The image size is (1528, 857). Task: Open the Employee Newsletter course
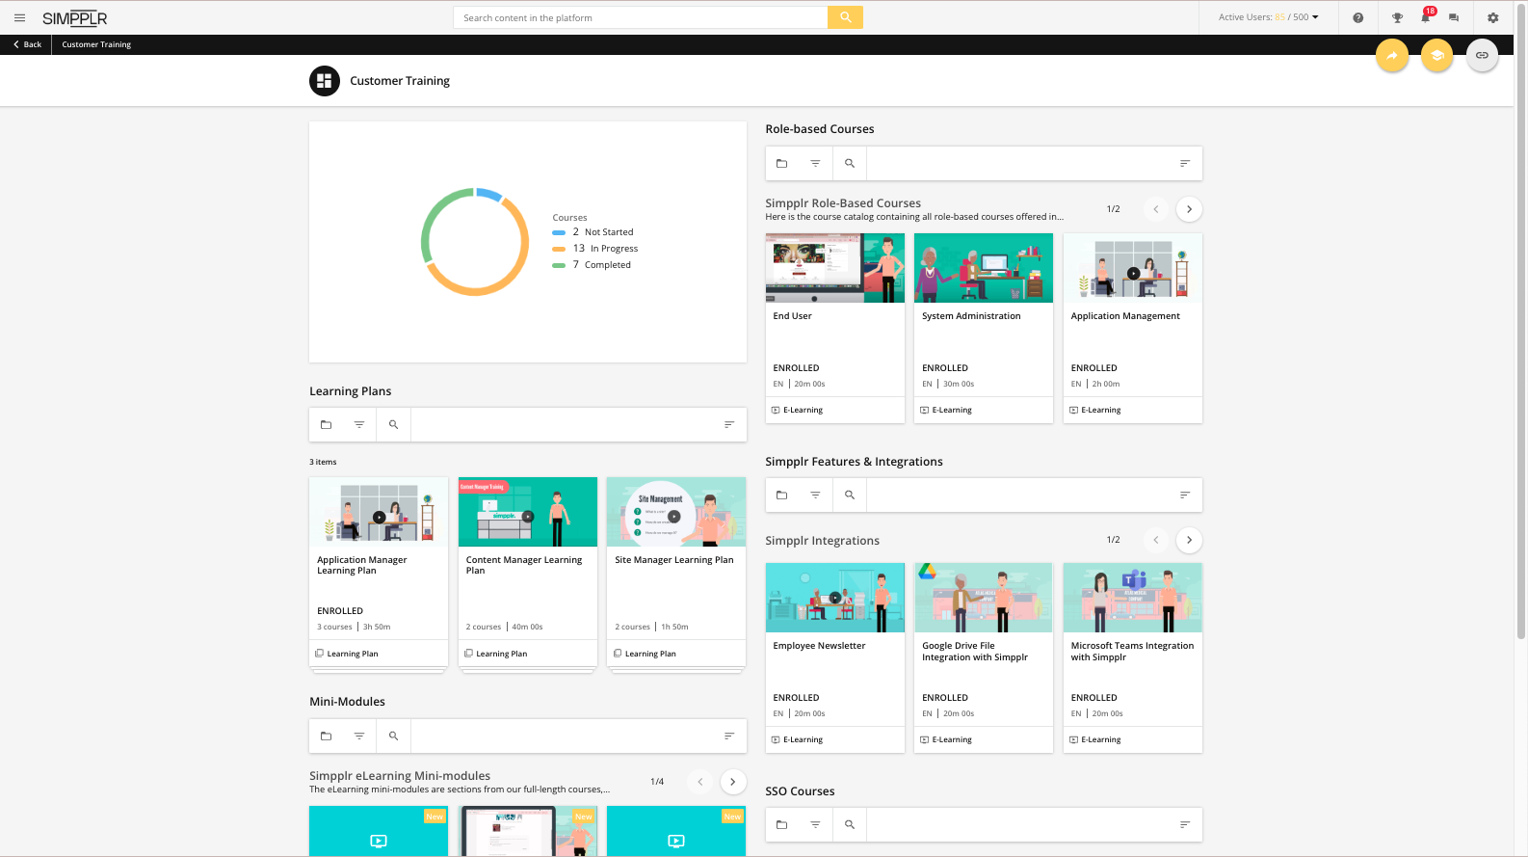click(835, 657)
